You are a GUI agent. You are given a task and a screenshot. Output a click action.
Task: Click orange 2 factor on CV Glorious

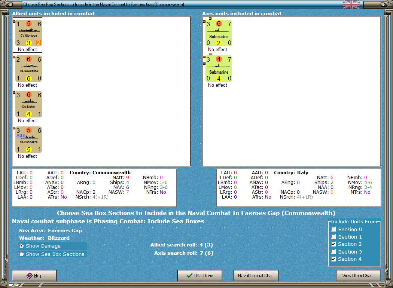38,43
